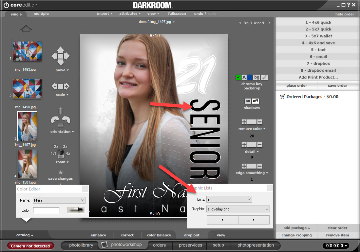Click Add Print Product...
Image resolution: width=360 pixels, height=252 pixels.
click(318, 77)
